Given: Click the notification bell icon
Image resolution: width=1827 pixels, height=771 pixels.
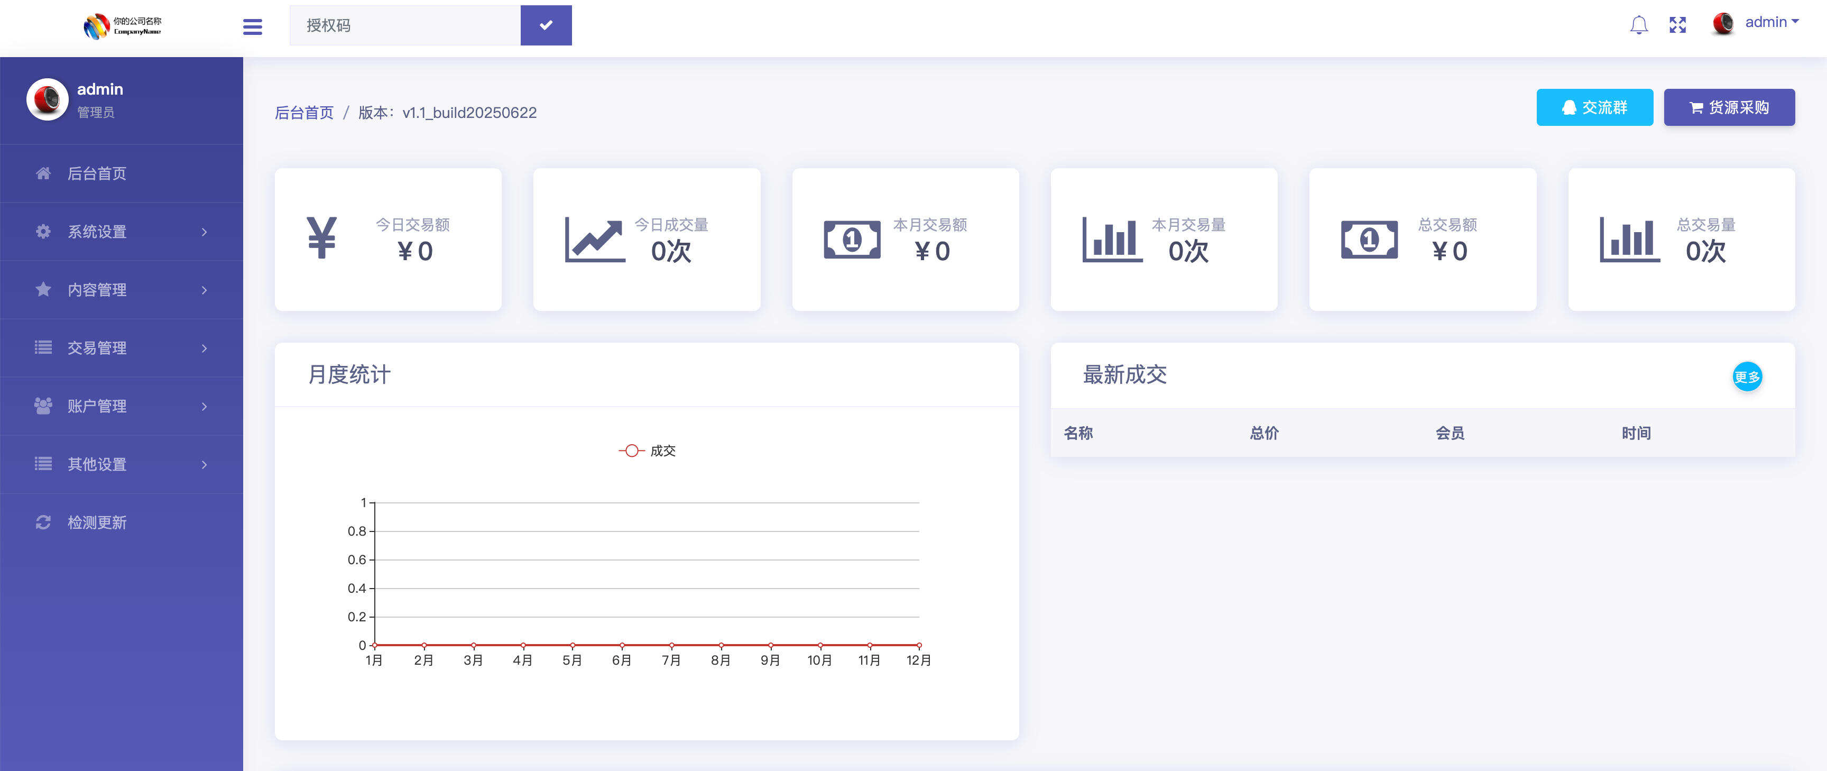Looking at the screenshot, I should pos(1638,25).
